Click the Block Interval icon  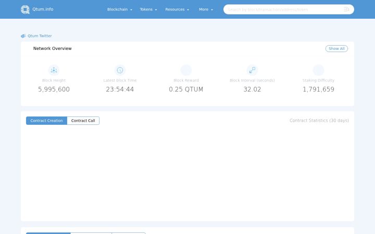(x=252, y=70)
